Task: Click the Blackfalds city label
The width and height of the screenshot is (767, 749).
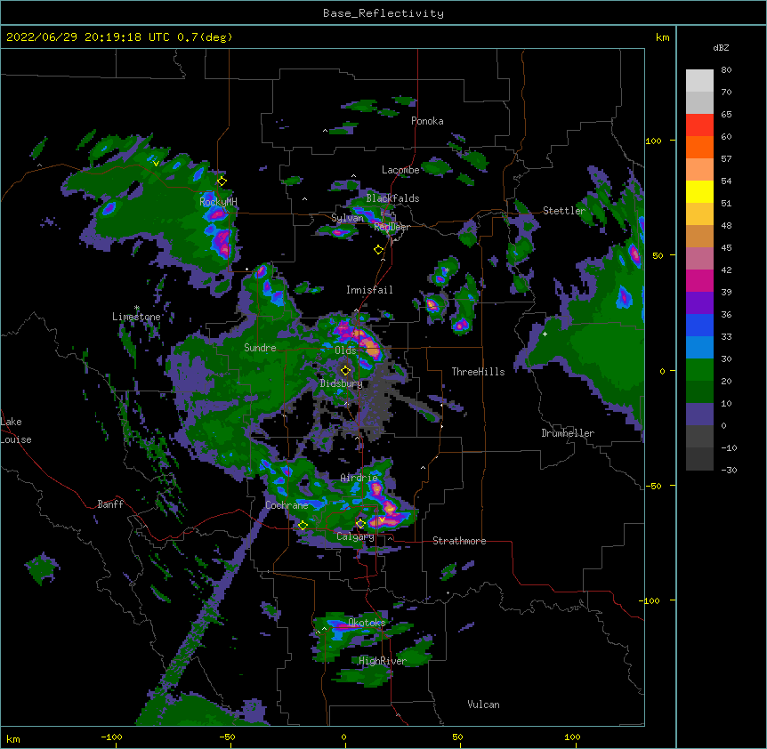Action: pyautogui.click(x=392, y=198)
